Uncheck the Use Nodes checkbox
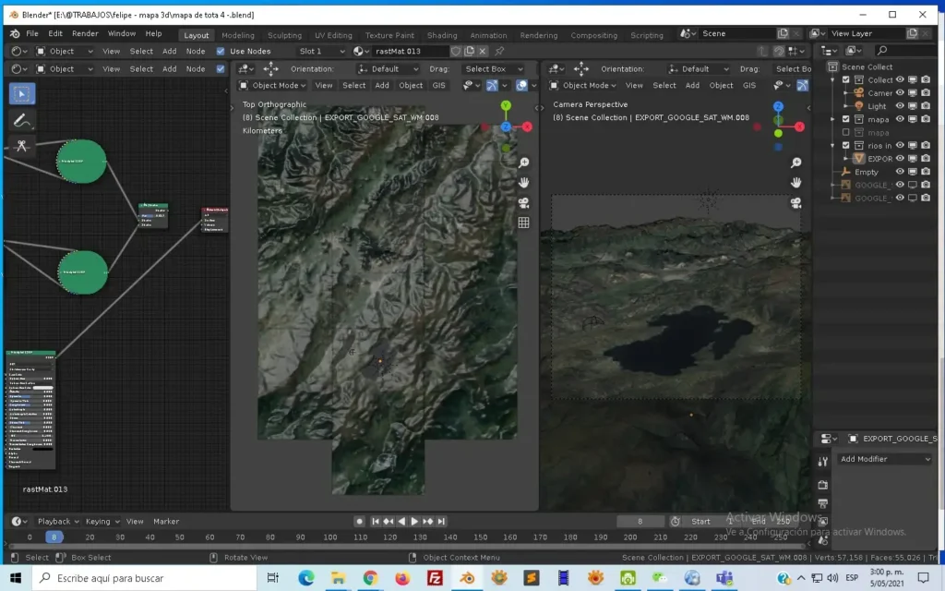This screenshot has height=591, width=945. (221, 51)
